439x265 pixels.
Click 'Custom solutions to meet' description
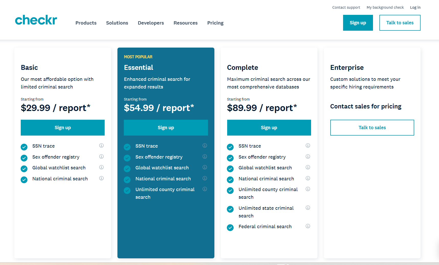[365, 83]
